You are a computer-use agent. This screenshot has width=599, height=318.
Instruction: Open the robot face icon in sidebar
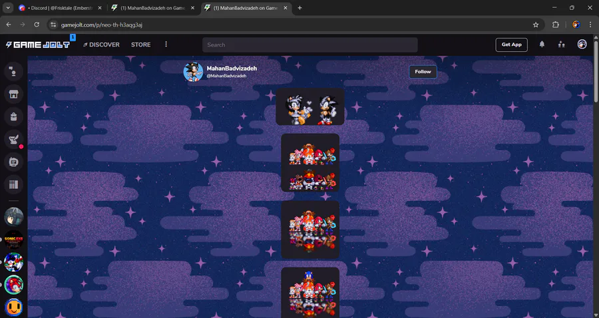[13, 162]
